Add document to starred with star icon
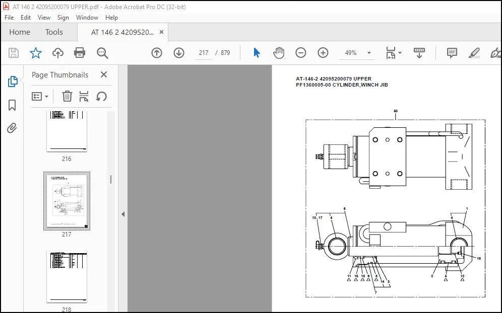Viewport: 502px width, 313px height. [x=36, y=53]
